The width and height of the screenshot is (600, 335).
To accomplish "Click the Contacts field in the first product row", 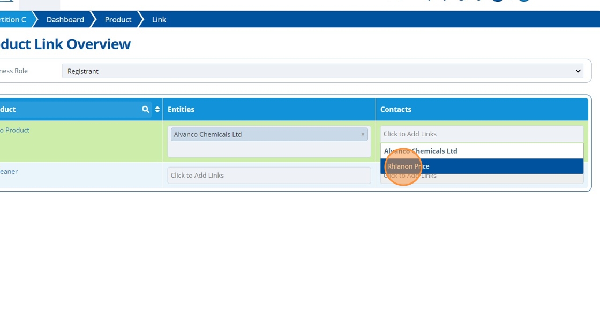I will (x=482, y=134).
